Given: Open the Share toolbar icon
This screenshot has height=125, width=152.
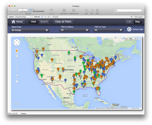Looking at the screenshot, I should [97, 10].
